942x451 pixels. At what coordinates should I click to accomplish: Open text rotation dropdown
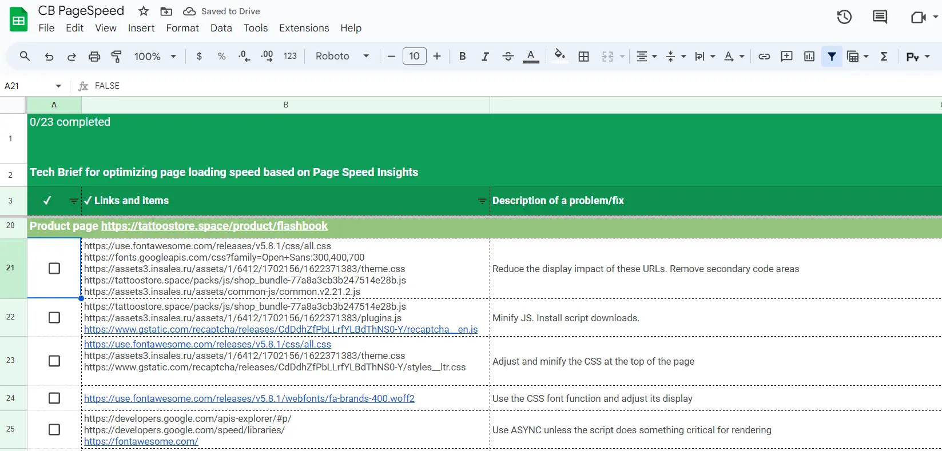tap(734, 56)
